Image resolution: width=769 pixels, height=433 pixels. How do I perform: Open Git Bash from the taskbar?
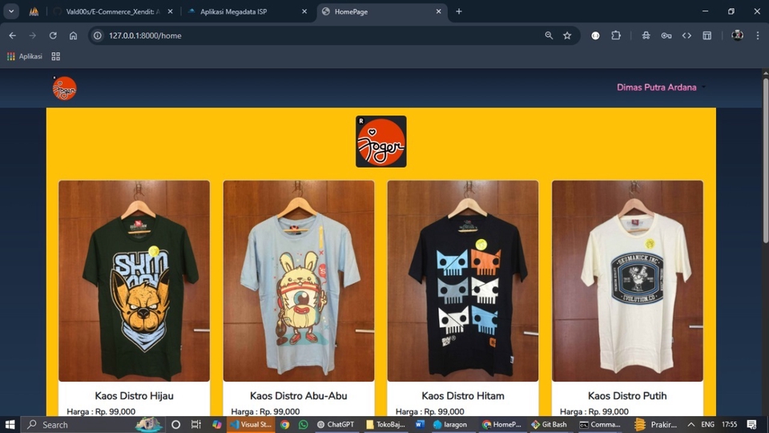(x=550, y=425)
